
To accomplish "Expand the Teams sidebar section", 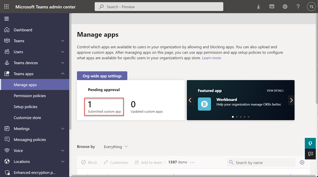I will tap(63, 41).
